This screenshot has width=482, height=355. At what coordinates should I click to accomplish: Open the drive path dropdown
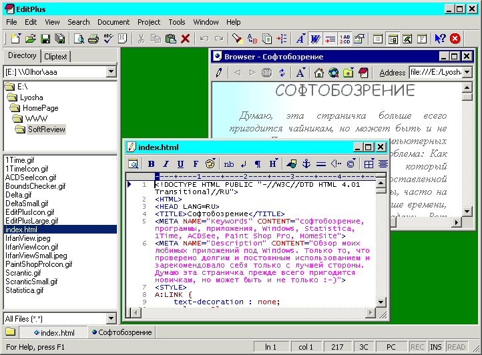[111, 72]
